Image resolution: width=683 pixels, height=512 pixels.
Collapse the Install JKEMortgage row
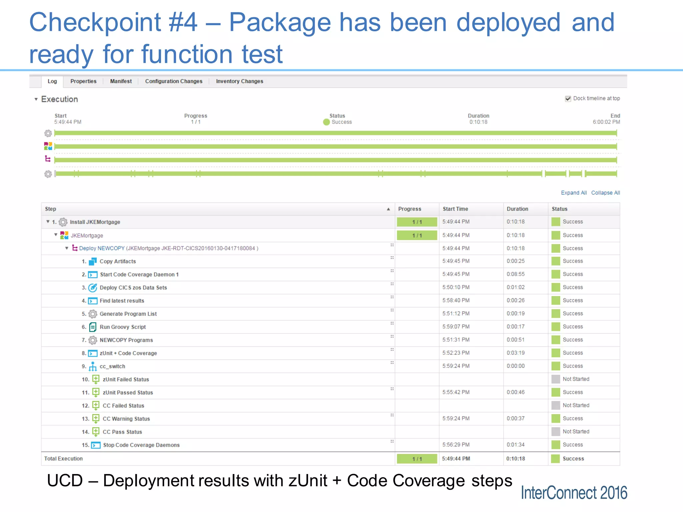(48, 222)
